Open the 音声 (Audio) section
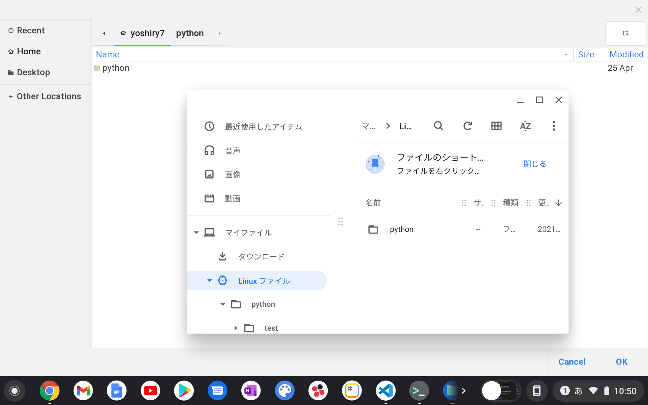The height and width of the screenshot is (405, 648). tap(232, 150)
